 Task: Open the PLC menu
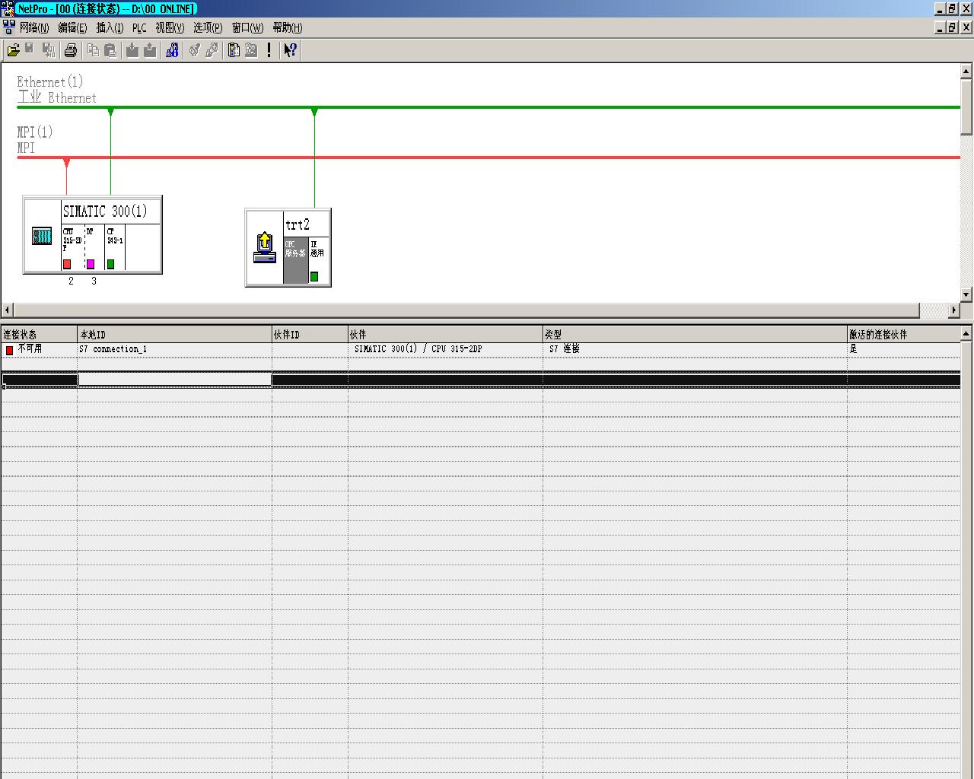(139, 28)
